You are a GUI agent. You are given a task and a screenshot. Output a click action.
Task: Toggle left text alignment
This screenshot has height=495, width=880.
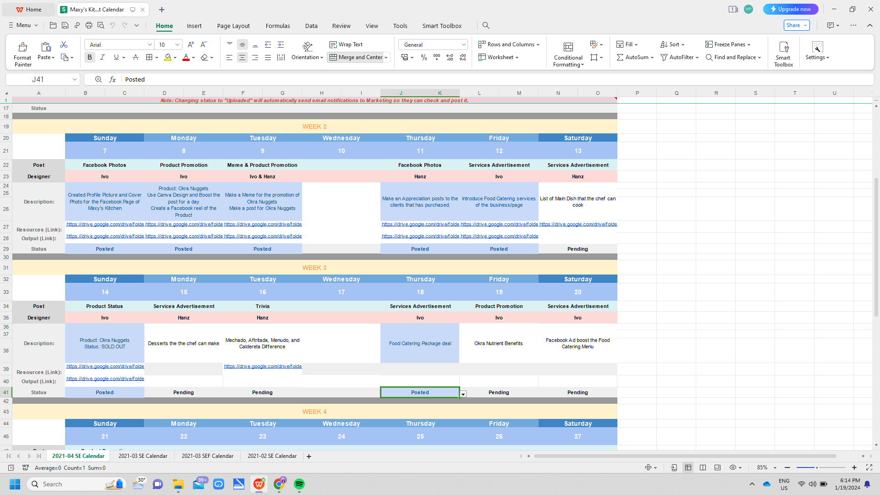[229, 57]
